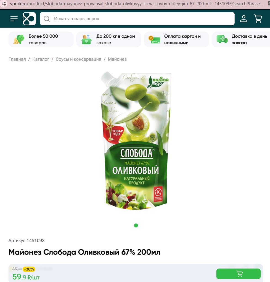
Task: Click the green delivery truck icon
Action: (222, 39)
